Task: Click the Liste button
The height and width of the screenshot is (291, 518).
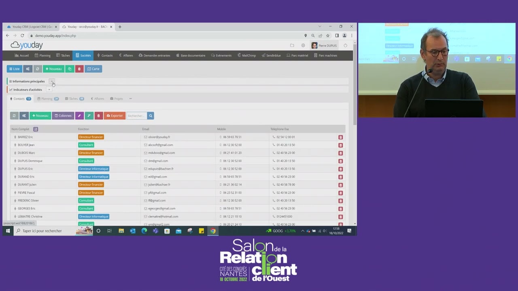Action: 15,69
